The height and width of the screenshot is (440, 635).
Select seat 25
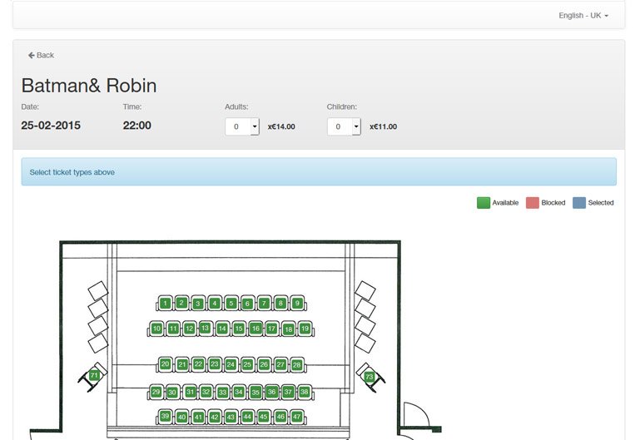(247, 364)
